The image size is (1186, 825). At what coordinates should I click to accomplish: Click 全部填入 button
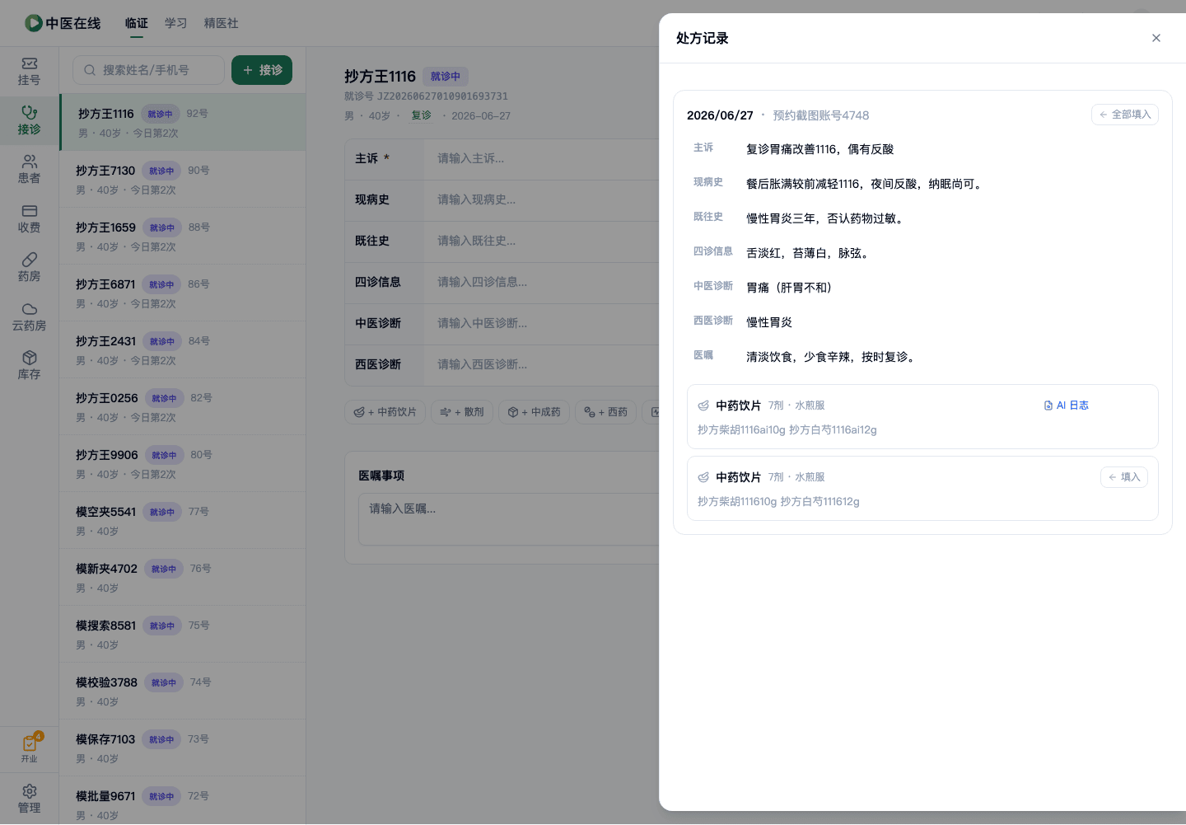point(1125,115)
